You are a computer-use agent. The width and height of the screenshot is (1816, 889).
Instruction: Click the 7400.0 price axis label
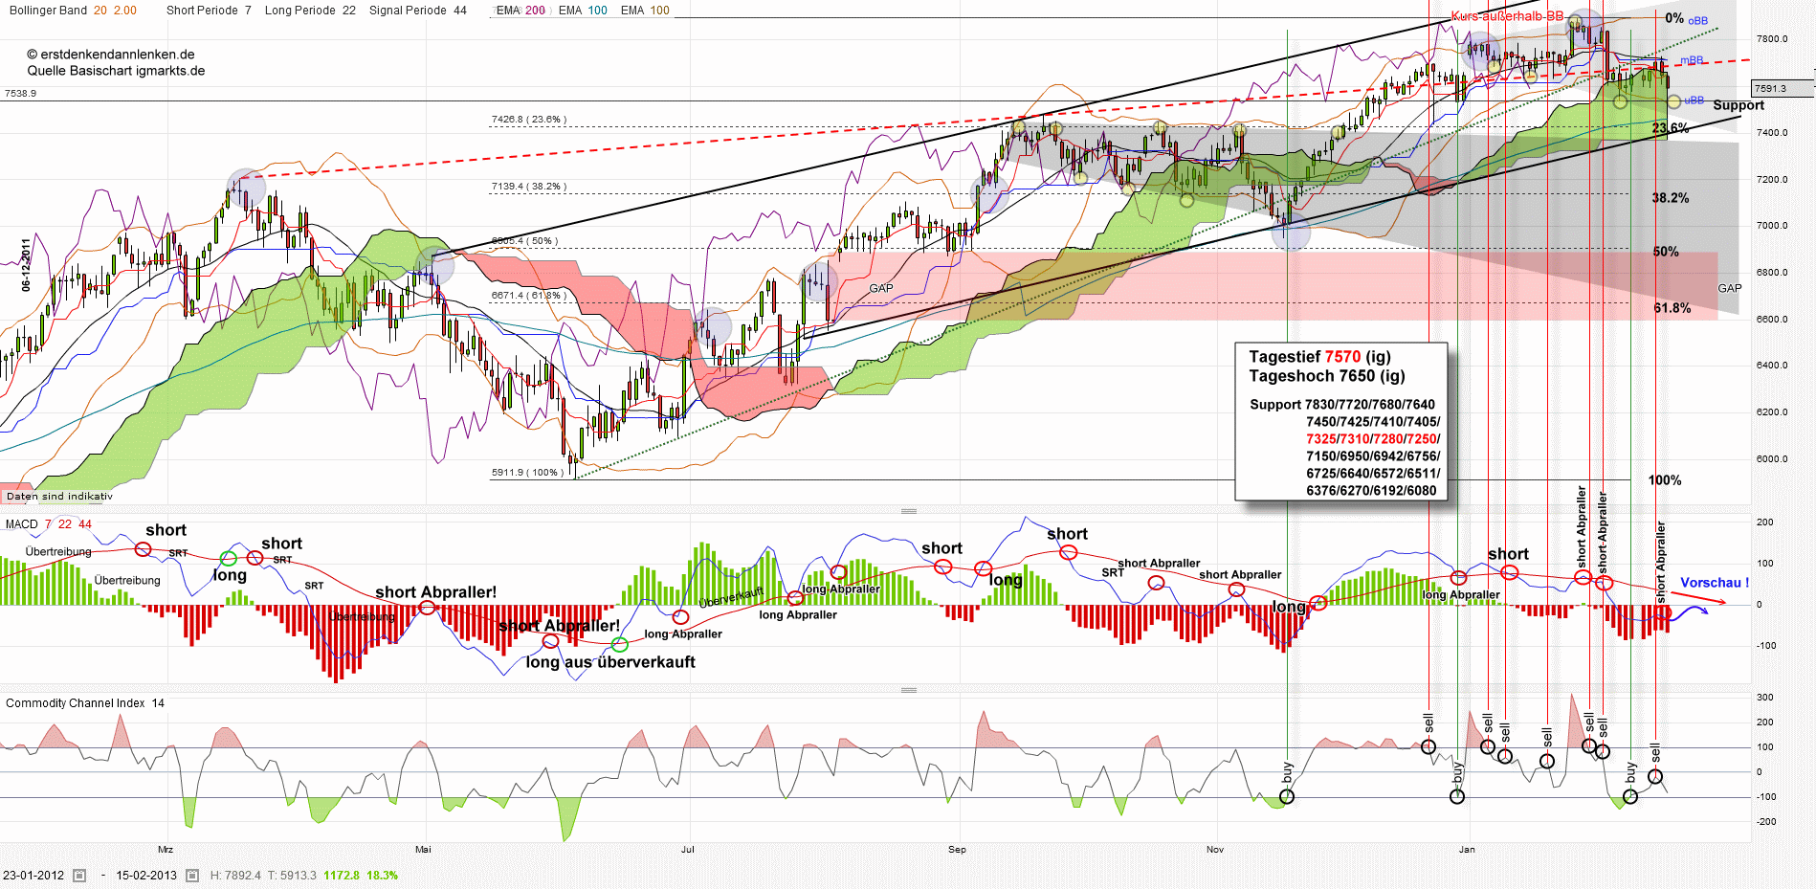[1772, 133]
